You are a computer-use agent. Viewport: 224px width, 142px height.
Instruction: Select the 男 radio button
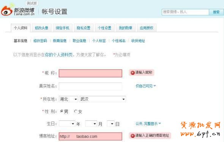(x=62, y=111)
